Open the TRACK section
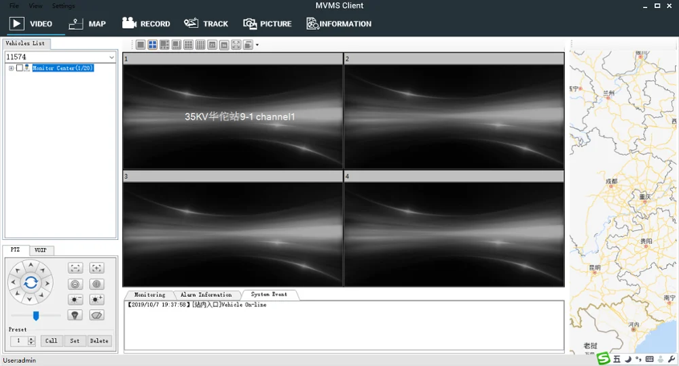 coord(206,24)
